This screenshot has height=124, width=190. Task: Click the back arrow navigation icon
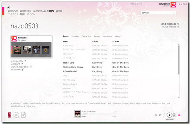tap(9, 8)
